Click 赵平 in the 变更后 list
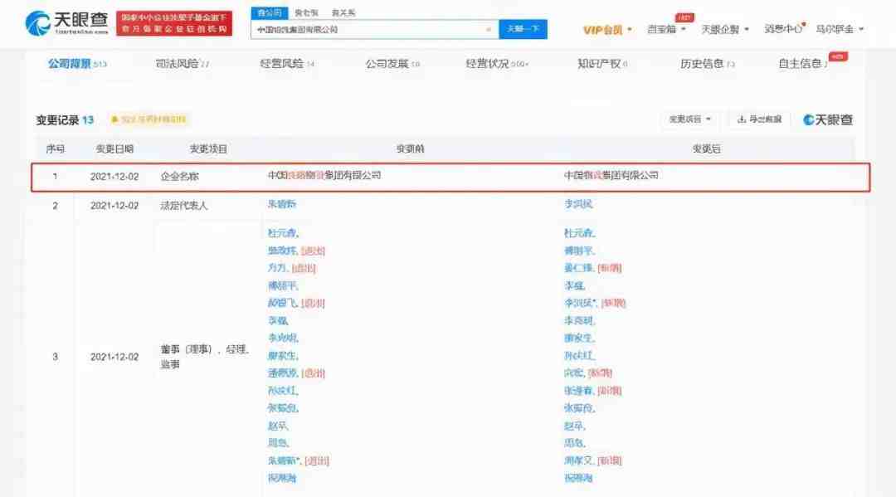This screenshot has width=896, height=497. tap(574, 426)
